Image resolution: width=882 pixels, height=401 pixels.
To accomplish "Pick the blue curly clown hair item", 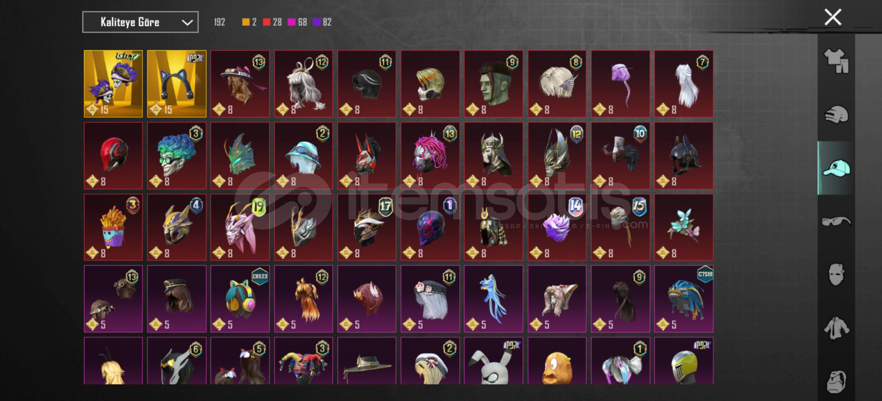I will pyautogui.click(x=176, y=156).
